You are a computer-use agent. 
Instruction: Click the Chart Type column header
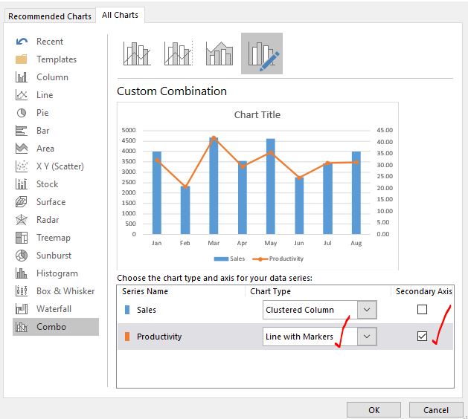pos(270,291)
